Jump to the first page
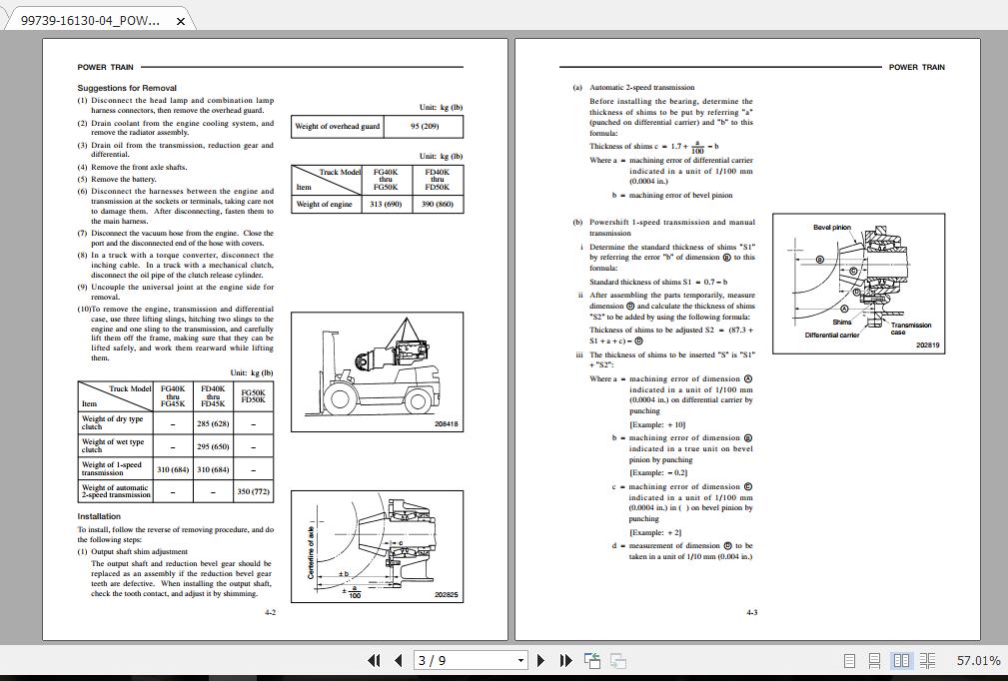The image size is (1008, 681). click(x=375, y=660)
